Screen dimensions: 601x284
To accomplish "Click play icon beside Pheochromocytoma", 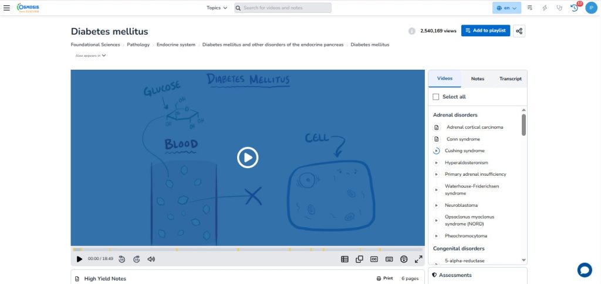I will click(436, 236).
